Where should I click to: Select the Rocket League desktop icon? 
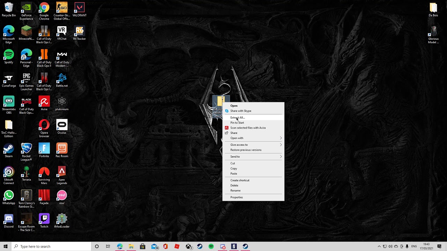click(26, 152)
